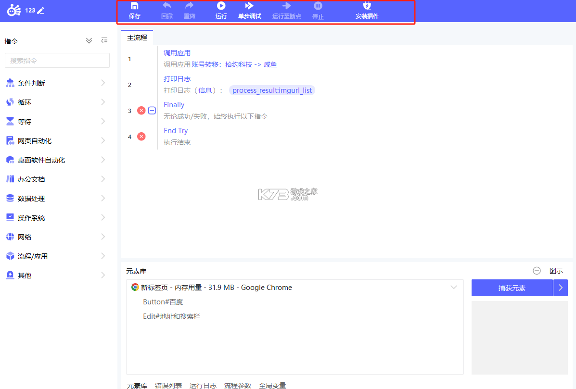Select element Edit#地址和搜索栏
Screen dimensions: 576x389
[x=172, y=316]
